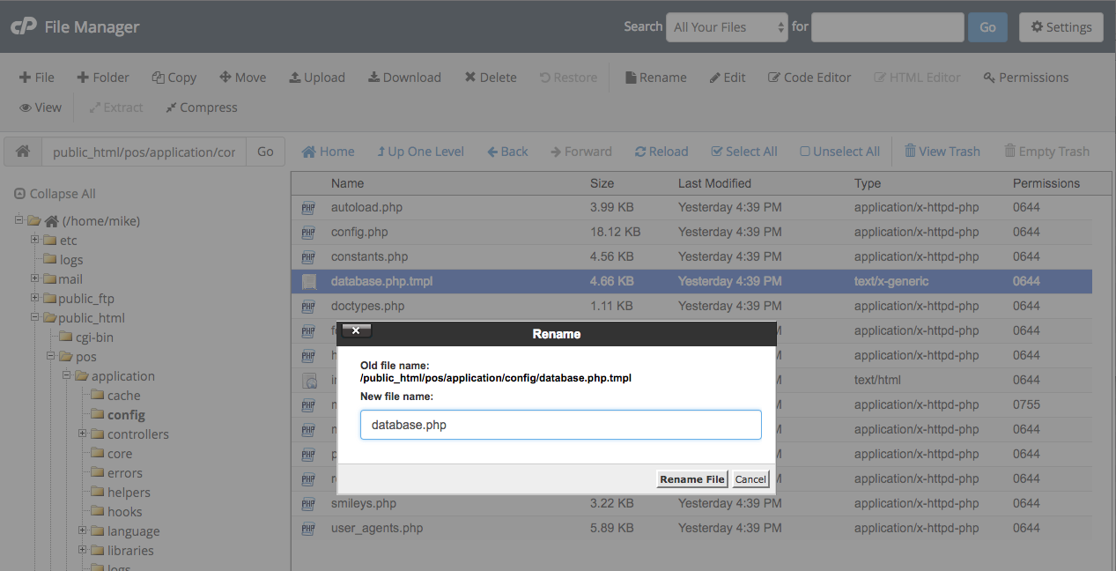
Task: Click the New file name input field
Action: pos(560,425)
